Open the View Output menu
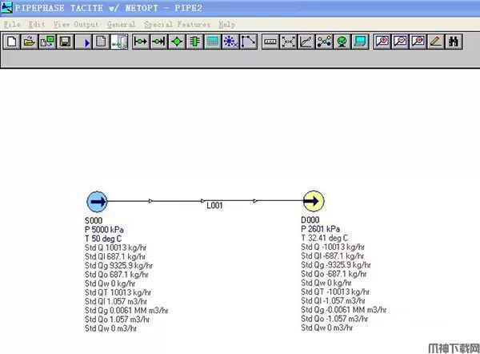The image size is (480, 354). coord(76,25)
